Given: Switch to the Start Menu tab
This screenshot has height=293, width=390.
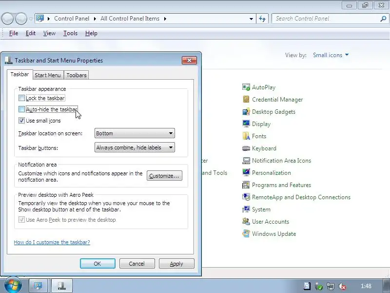Looking at the screenshot, I should 48,75.
